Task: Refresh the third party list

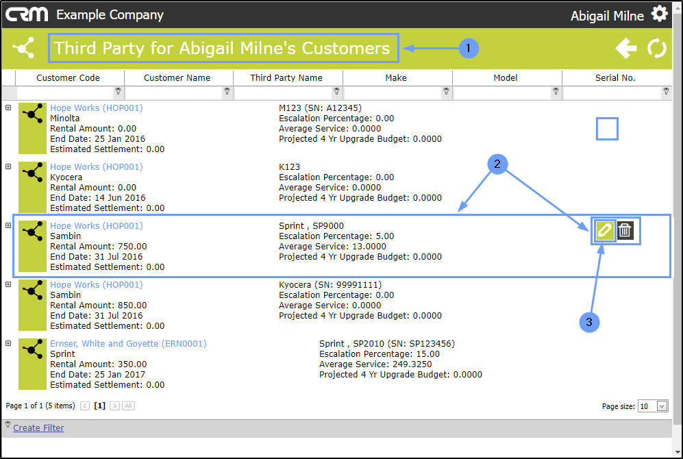Action: [656, 48]
